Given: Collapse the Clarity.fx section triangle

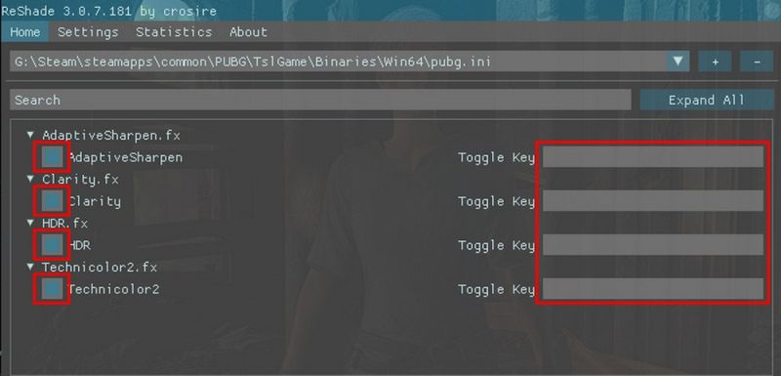Looking at the screenshot, I should (31, 179).
